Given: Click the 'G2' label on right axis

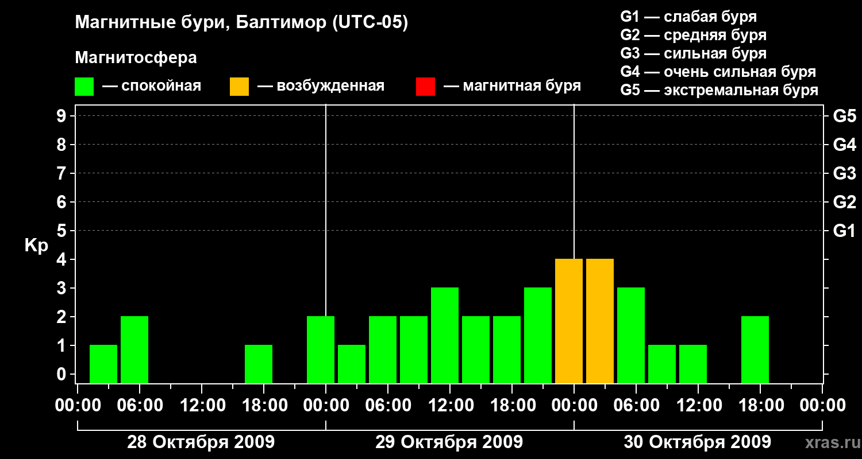Looking at the screenshot, I should pyautogui.click(x=845, y=202).
